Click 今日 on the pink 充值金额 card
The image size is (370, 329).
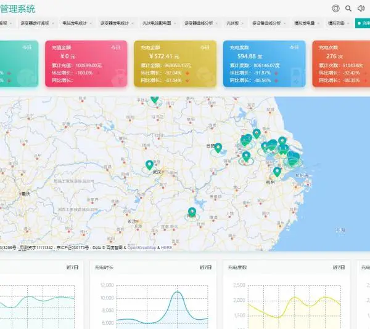[116, 47]
